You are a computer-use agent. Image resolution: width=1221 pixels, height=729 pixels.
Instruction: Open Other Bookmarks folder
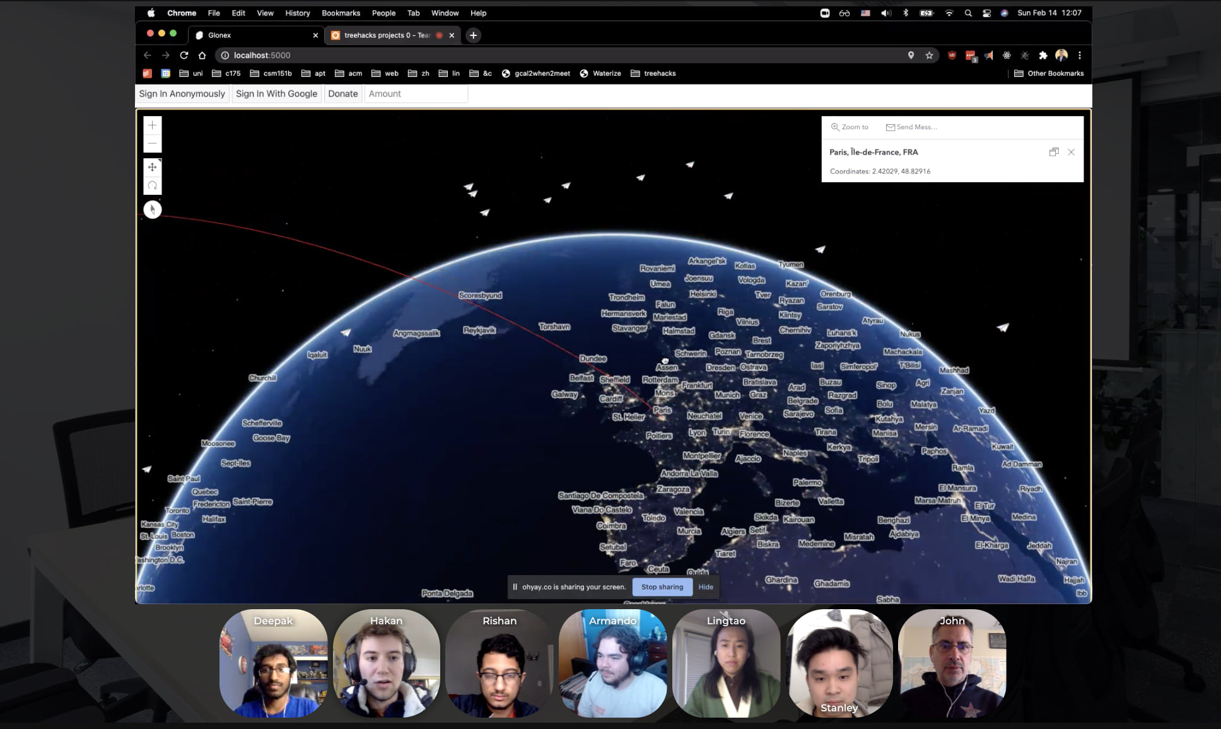click(1049, 73)
